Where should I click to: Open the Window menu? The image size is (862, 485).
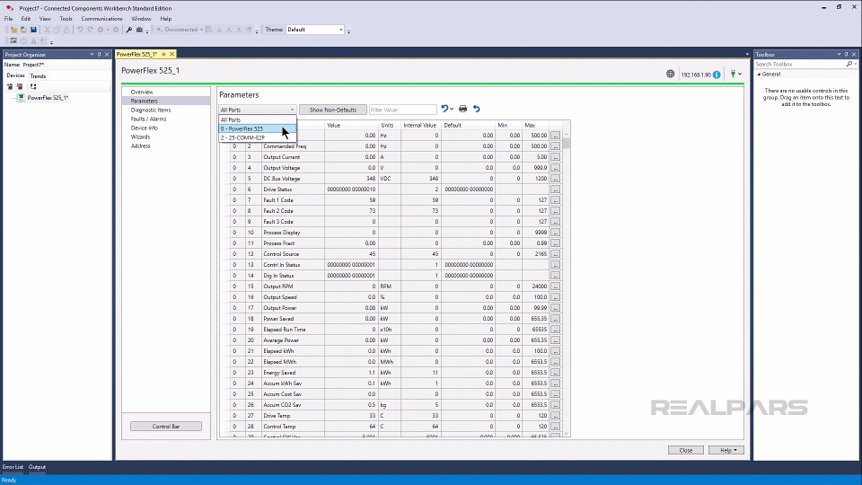pos(141,19)
